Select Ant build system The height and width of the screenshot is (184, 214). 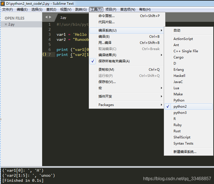tap(189, 45)
